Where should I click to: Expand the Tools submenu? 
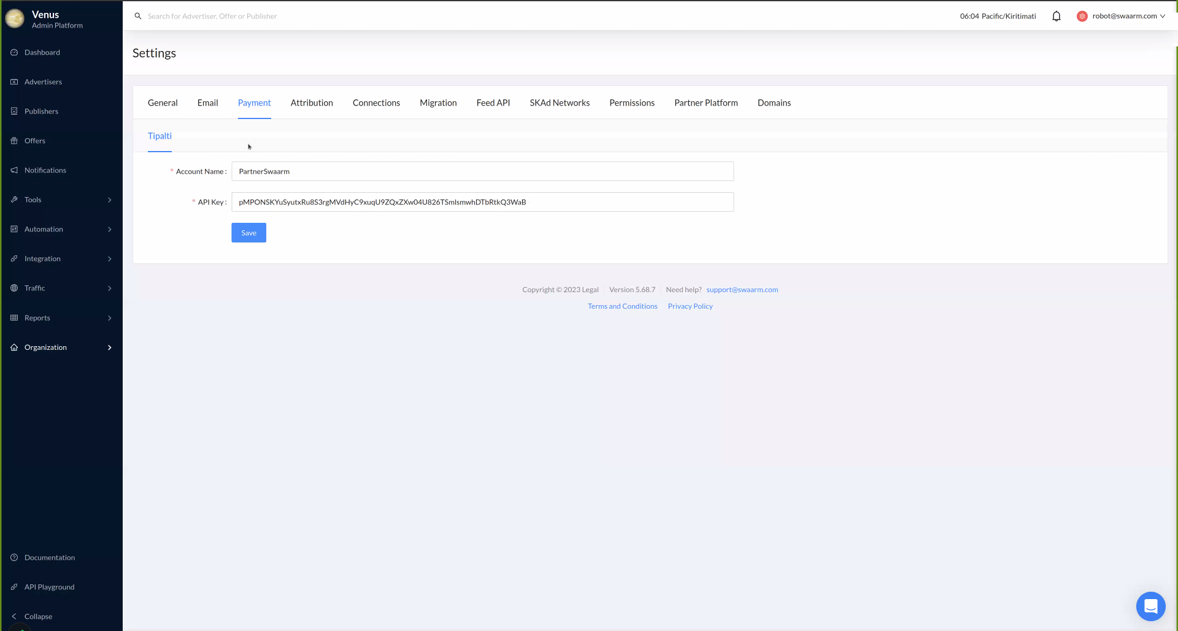61,199
